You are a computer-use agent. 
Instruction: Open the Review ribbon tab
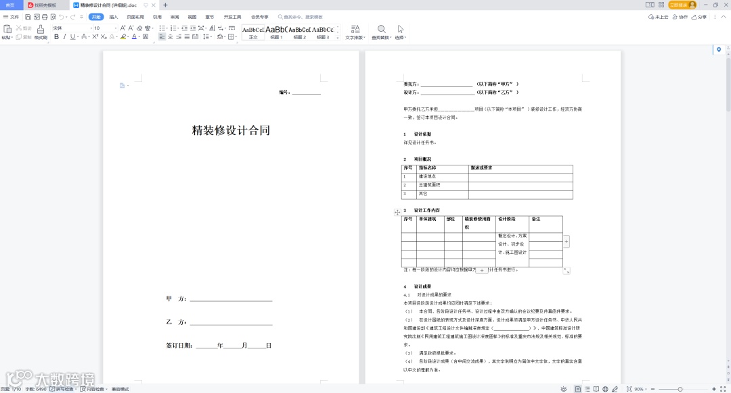tap(175, 17)
